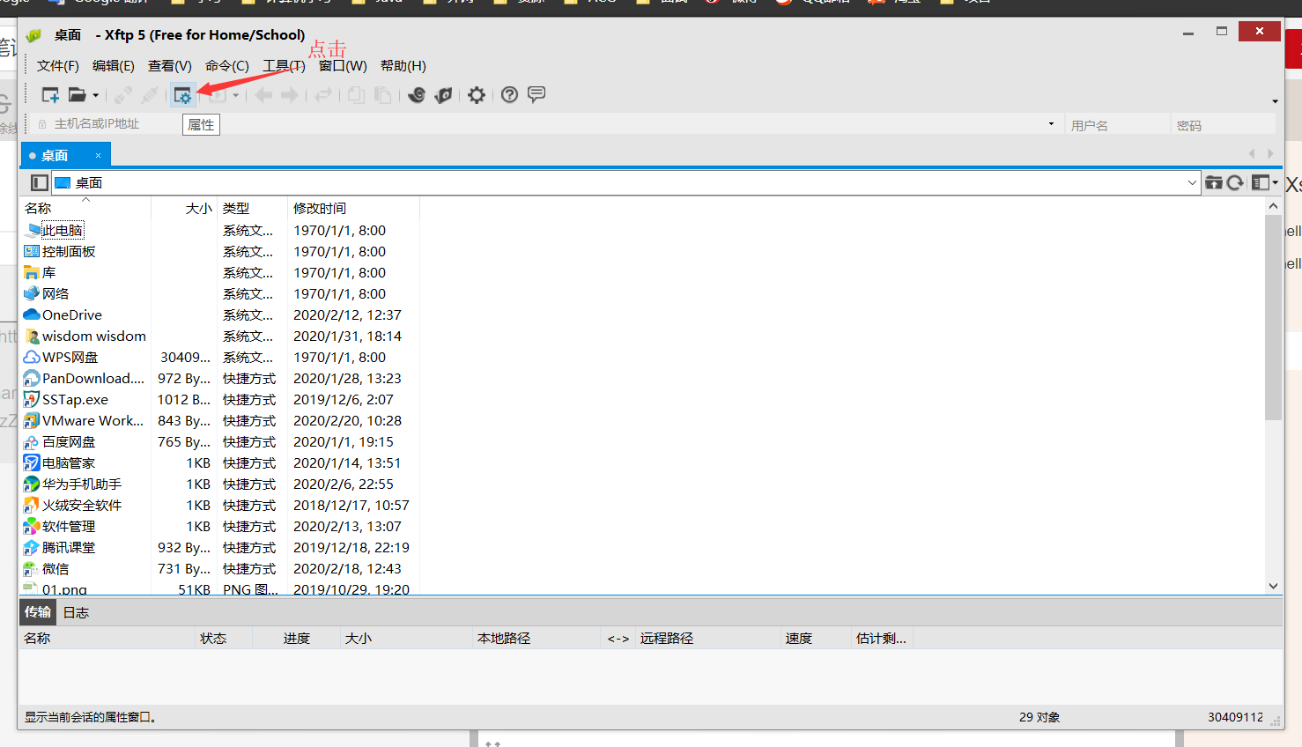Click the 密码 password field
This screenshot has width=1302, height=747.
coord(1223,125)
